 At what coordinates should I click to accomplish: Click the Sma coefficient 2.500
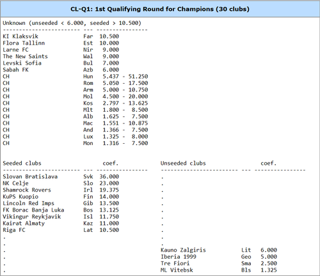[269, 263]
